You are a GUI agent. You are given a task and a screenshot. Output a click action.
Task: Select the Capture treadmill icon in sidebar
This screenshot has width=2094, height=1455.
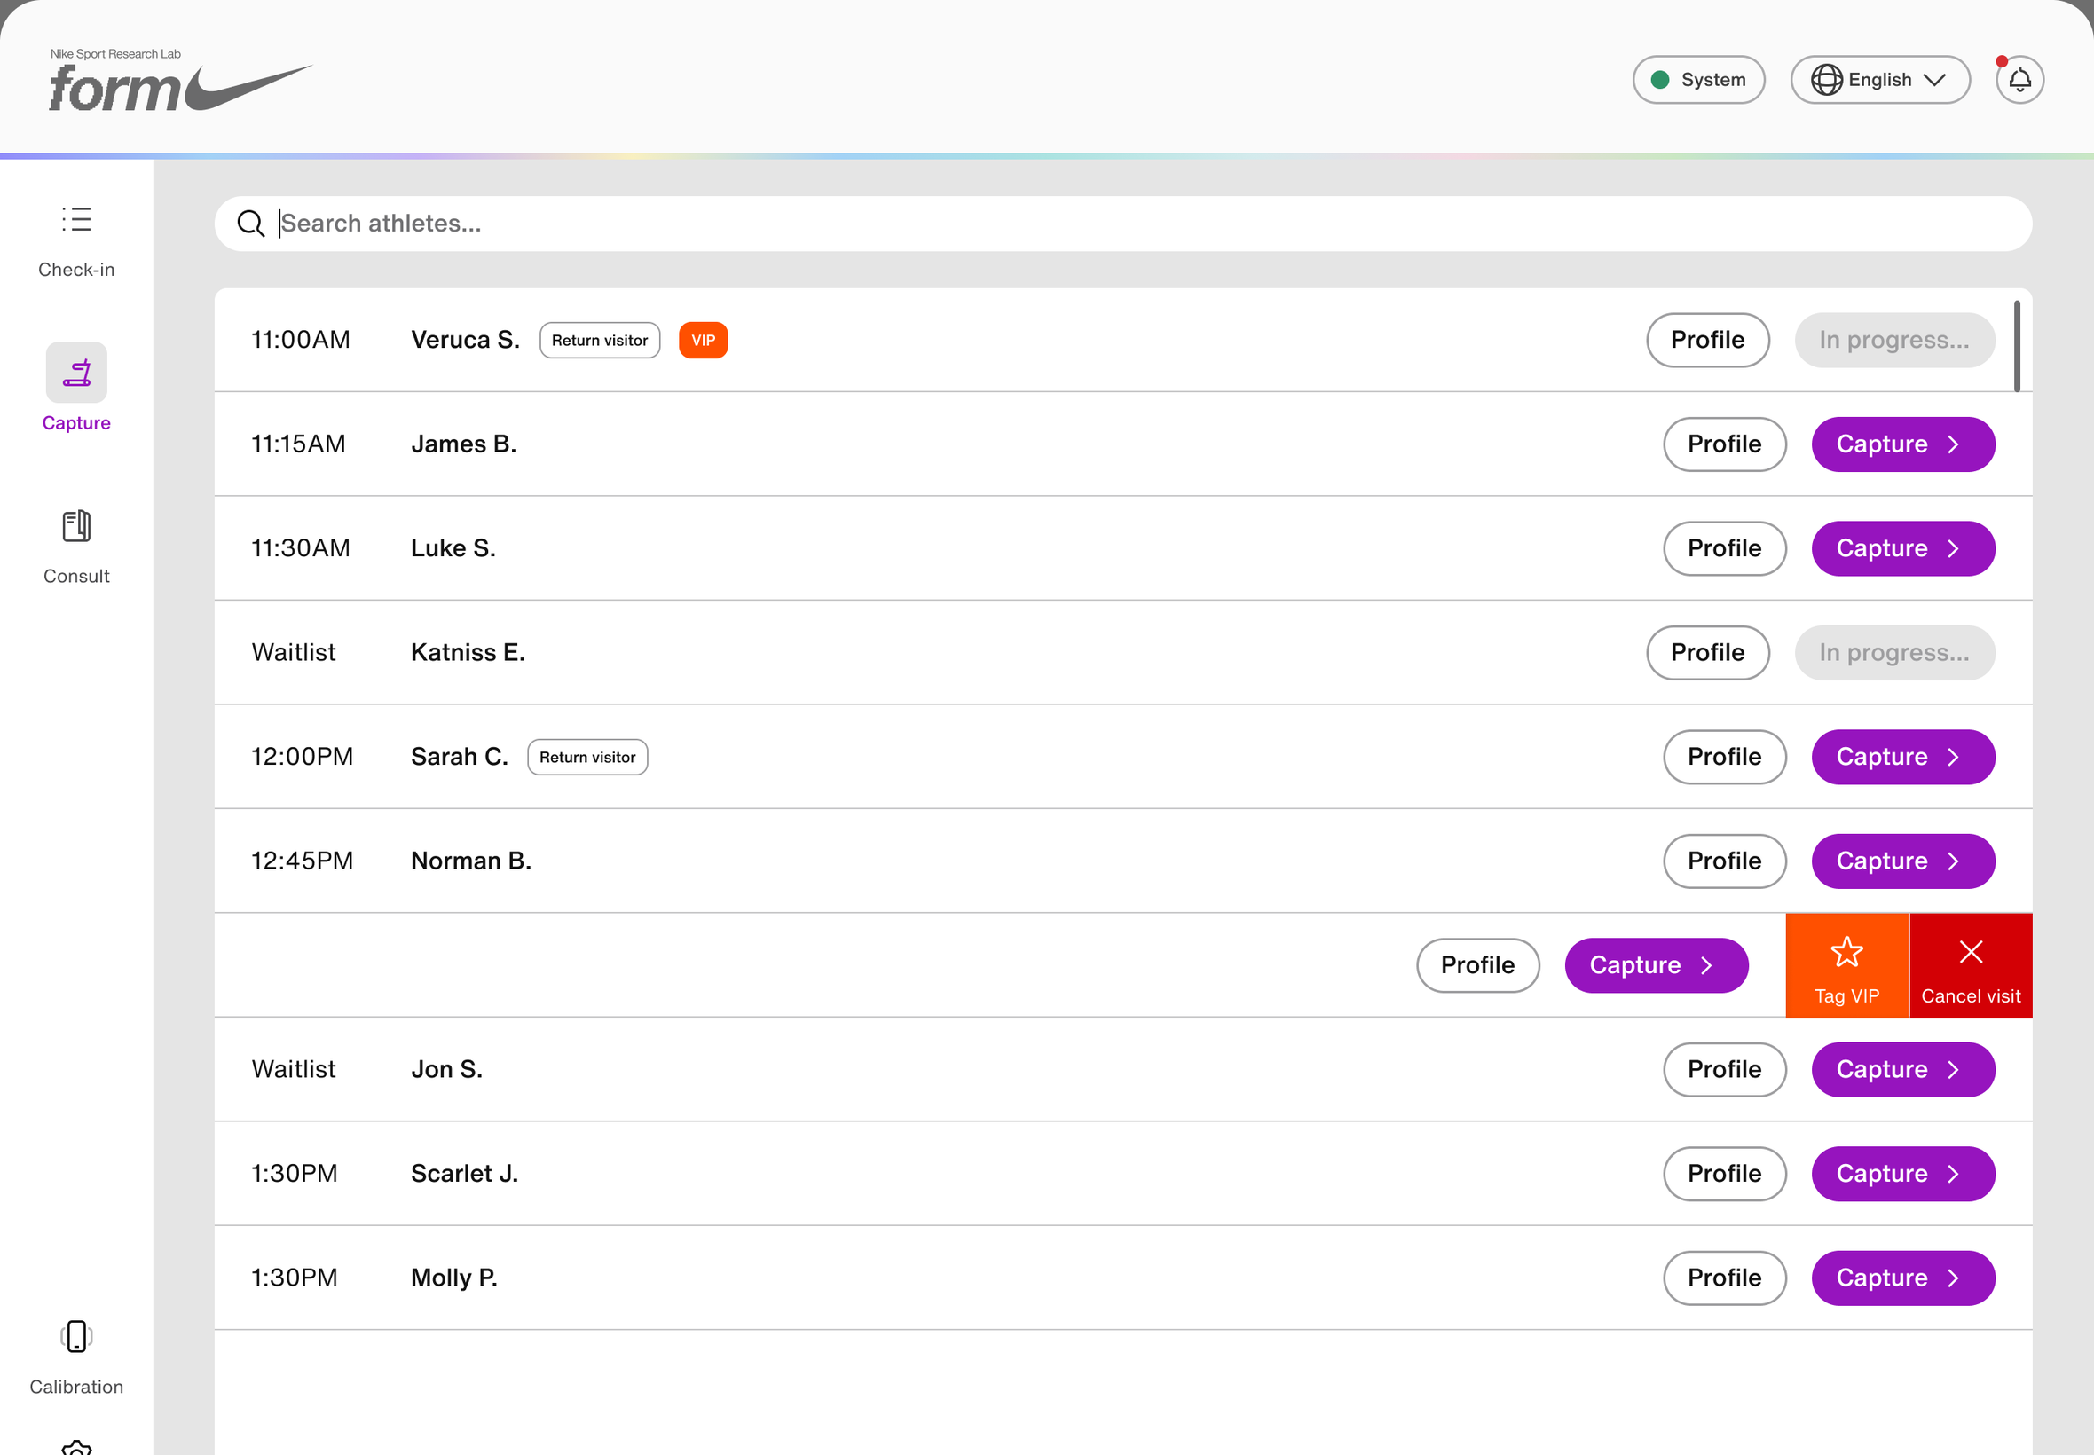76,372
